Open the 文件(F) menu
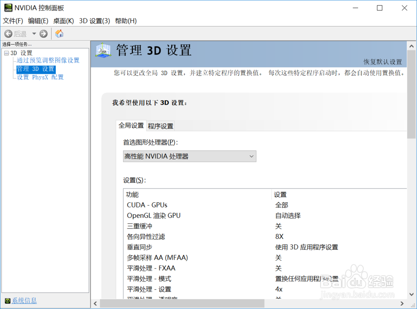Viewport: 417px width, 309px height. pyautogui.click(x=13, y=21)
